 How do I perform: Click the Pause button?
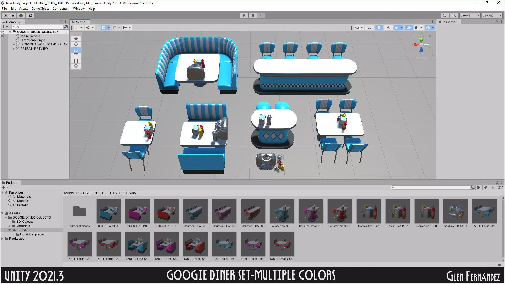pyautogui.click(x=252, y=15)
